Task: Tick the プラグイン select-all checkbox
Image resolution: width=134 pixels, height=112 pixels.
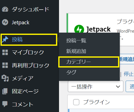Action: click(x=76, y=102)
